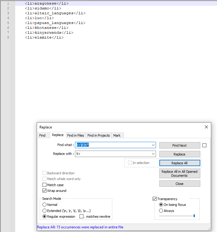Disable the Wrap around checkbox
The image size is (217, 232).
pos(44,191)
